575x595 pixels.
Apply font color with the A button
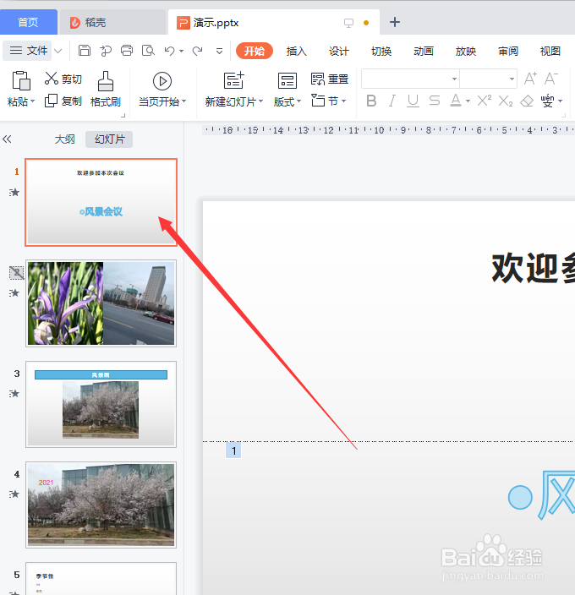click(x=456, y=101)
